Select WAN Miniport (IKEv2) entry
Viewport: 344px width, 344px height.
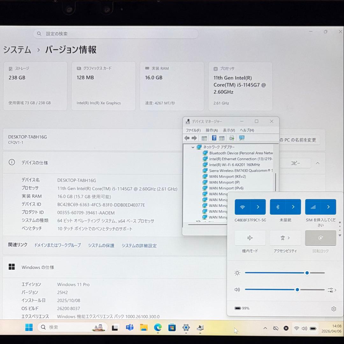coord(224,176)
